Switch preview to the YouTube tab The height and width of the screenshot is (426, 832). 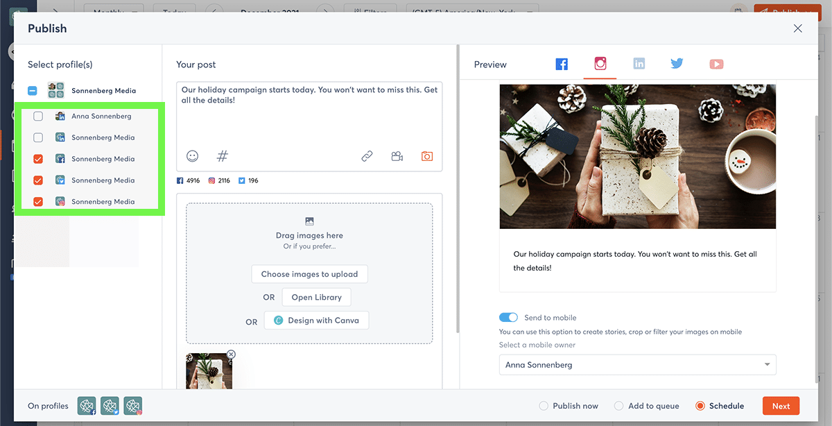(x=716, y=65)
